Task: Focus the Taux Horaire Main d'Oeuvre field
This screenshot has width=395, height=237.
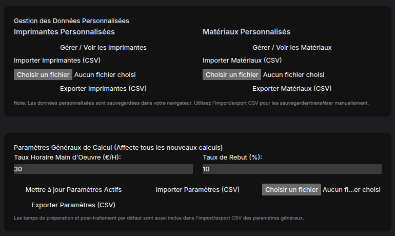Action: point(103,169)
